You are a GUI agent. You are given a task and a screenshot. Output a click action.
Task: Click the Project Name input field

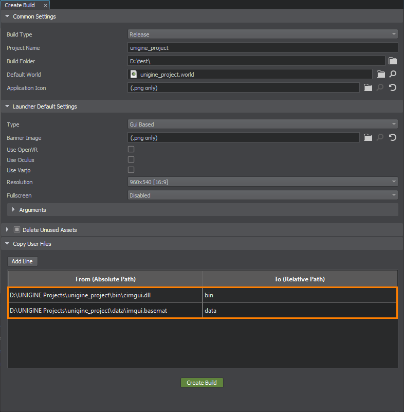[x=263, y=48]
